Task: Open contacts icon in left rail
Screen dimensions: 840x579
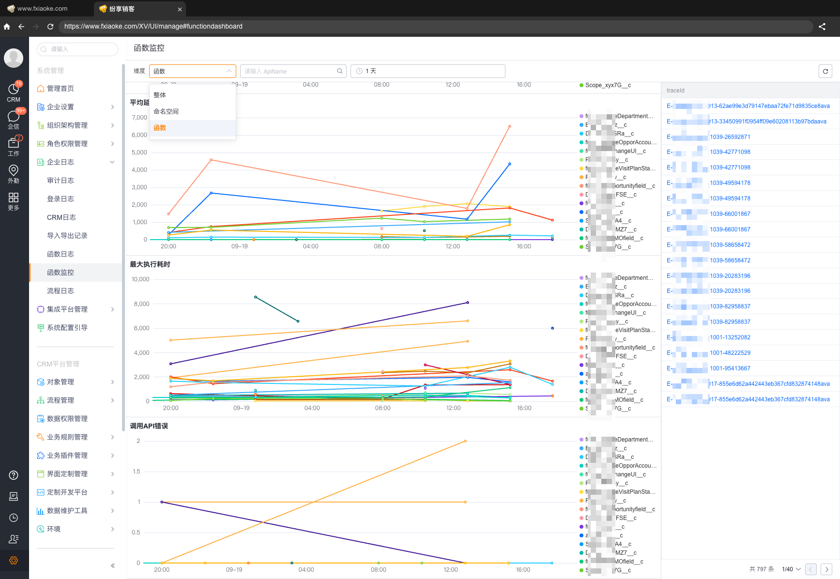Action: [x=14, y=539]
